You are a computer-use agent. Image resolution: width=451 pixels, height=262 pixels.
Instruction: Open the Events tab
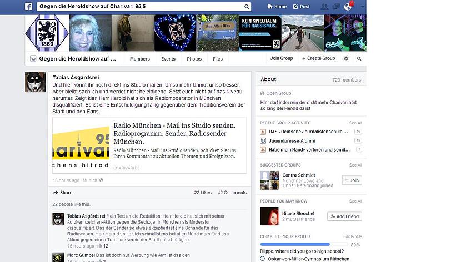pos(168,59)
